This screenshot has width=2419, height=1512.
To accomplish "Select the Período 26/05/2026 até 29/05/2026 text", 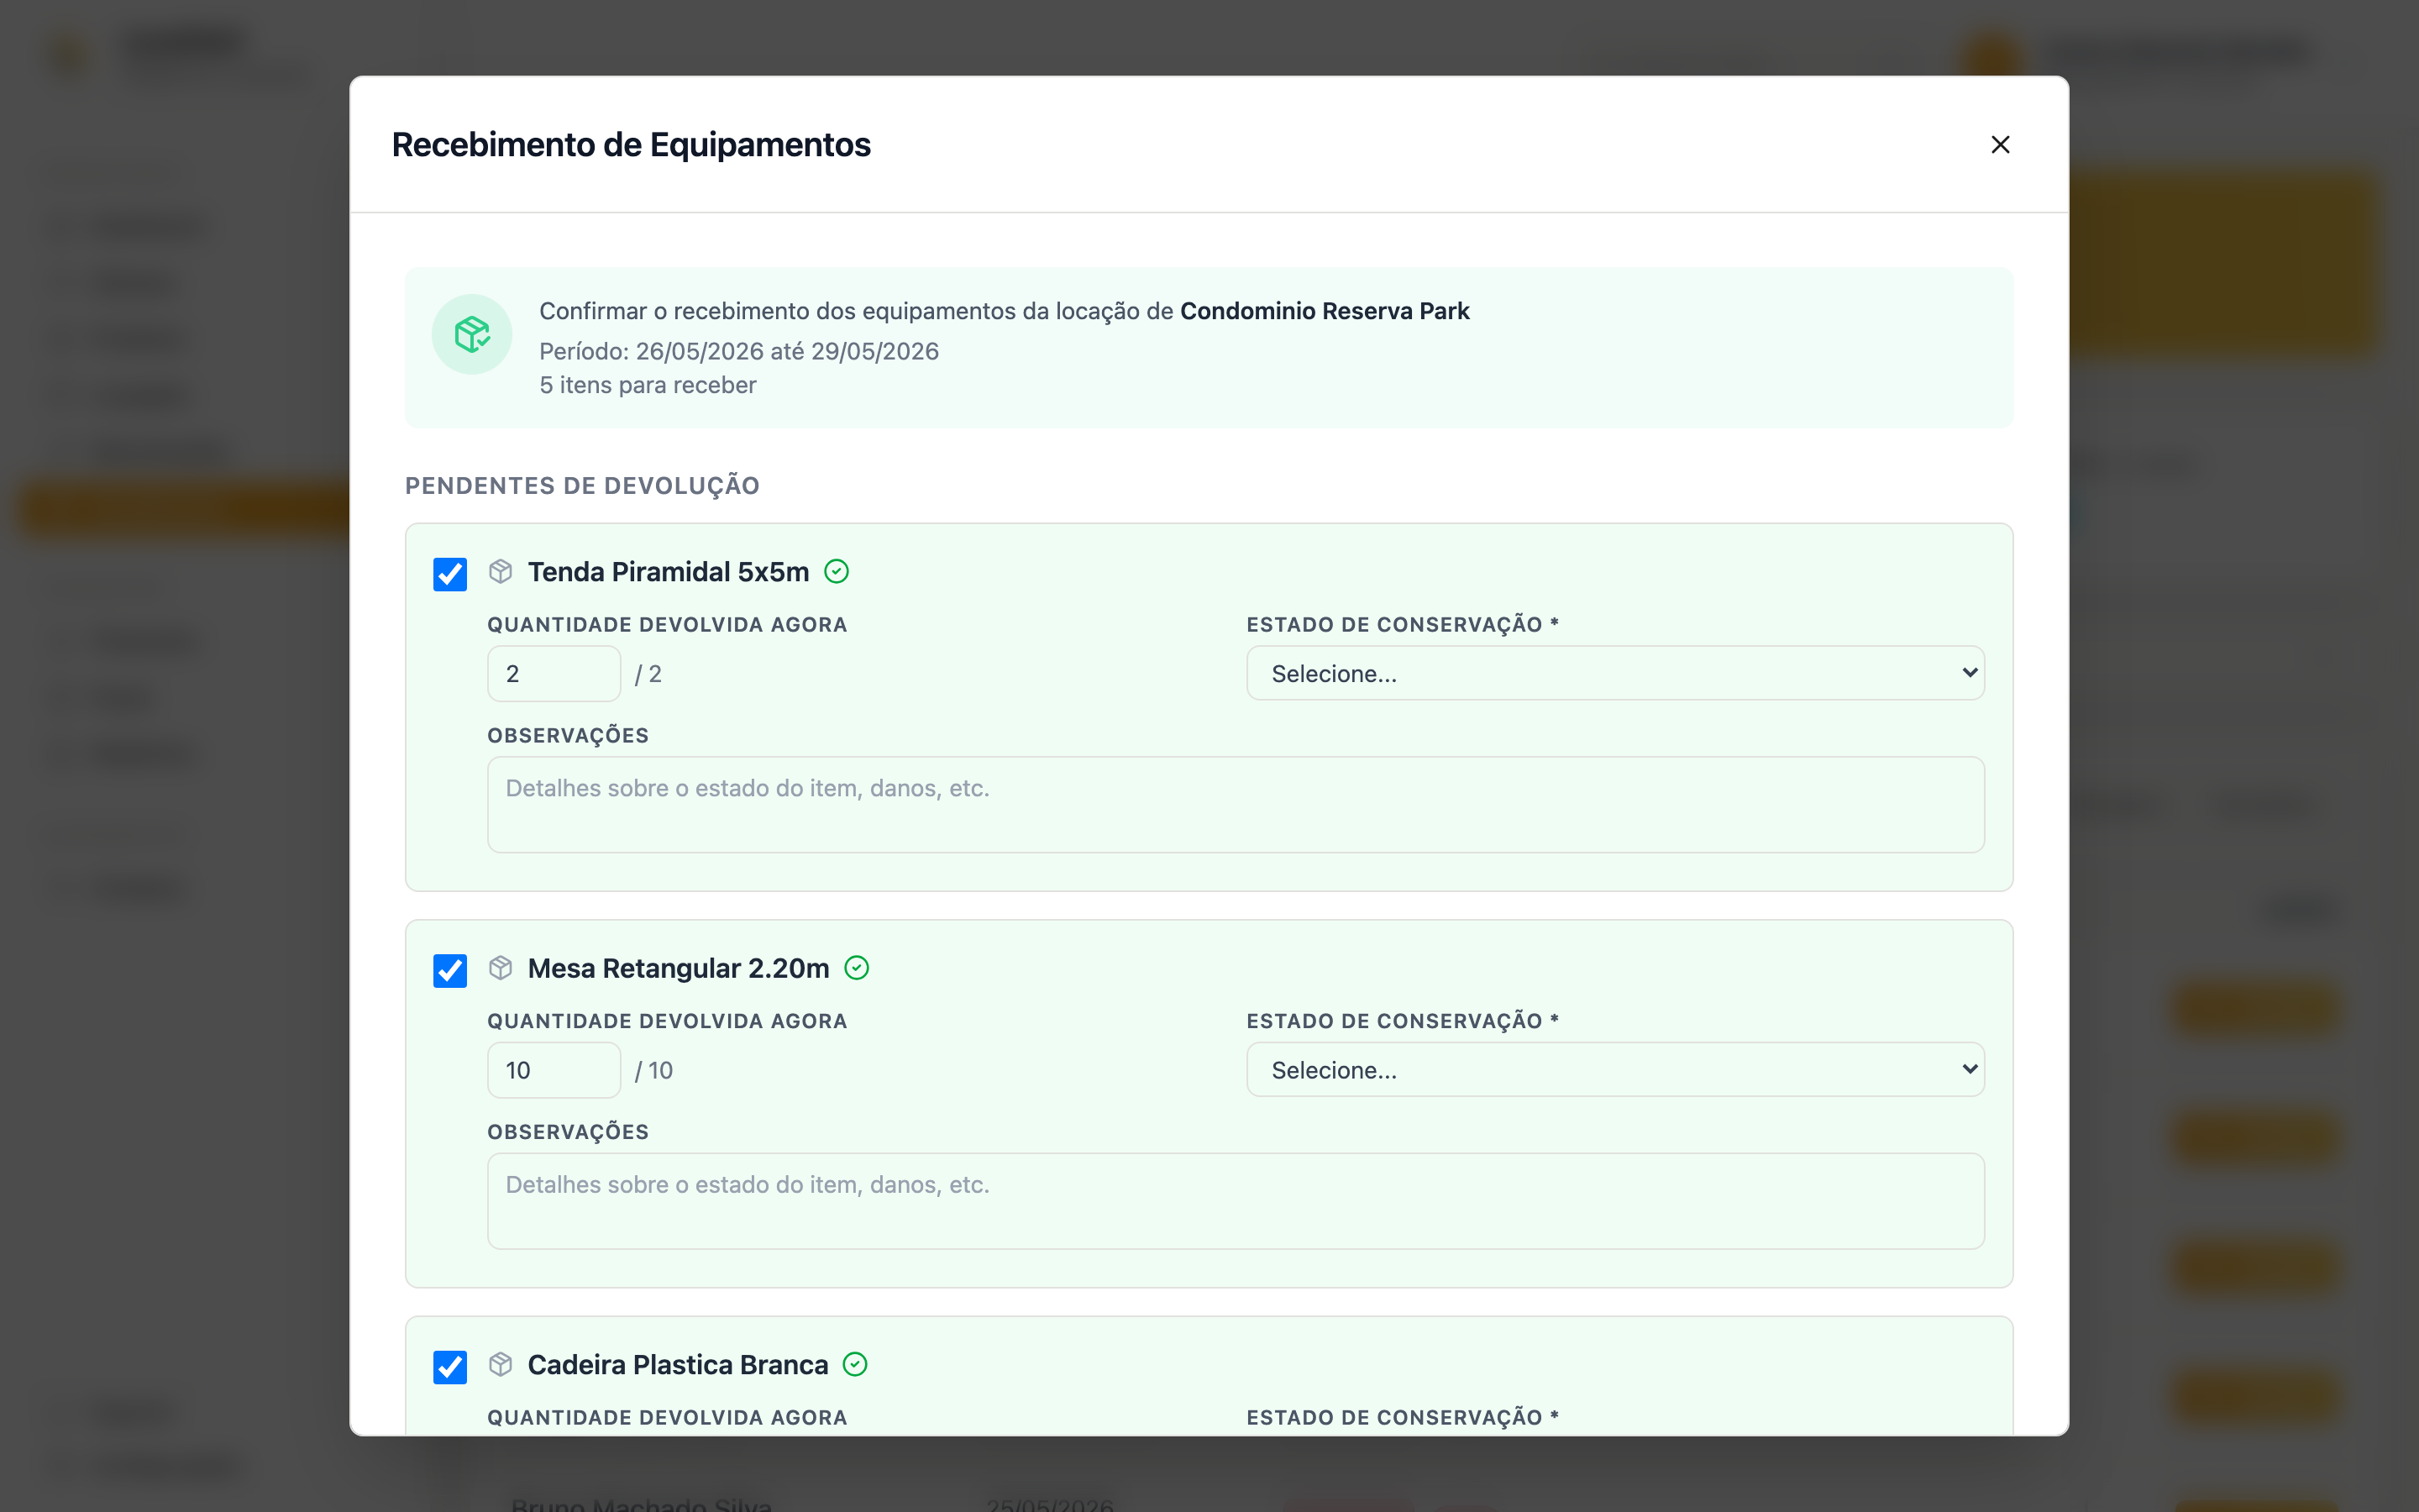I will [738, 351].
